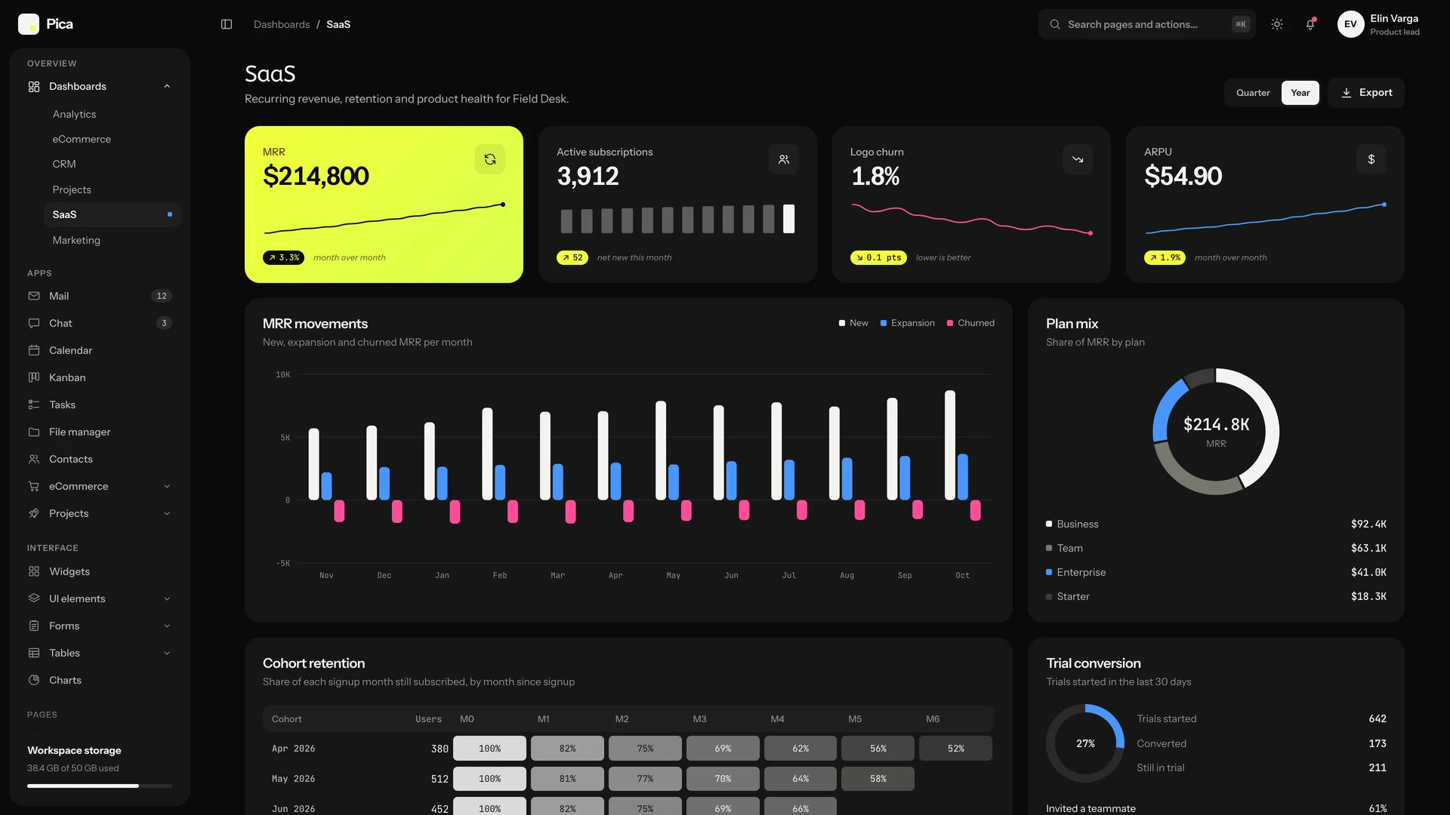Open Kanban board in sidebar
This screenshot has height=815, width=1450.
coord(100,377)
